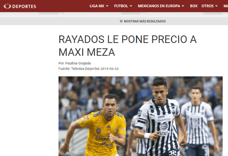Click the article date 2019-06-23
228x156 pixels.
109,69
